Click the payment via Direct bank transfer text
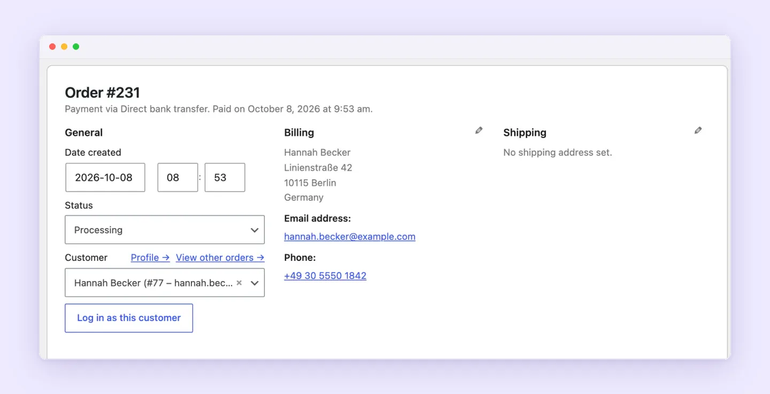This screenshot has width=770, height=394. click(x=219, y=109)
